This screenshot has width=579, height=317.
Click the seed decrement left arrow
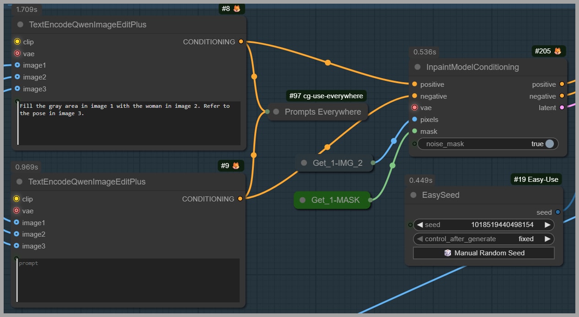coord(420,225)
